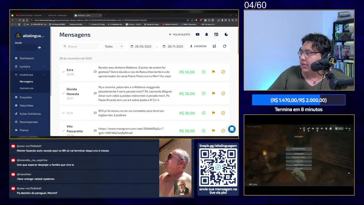Block the BYD comodato message
The height and width of the screenshot is (205, 364).
(223, 113)
